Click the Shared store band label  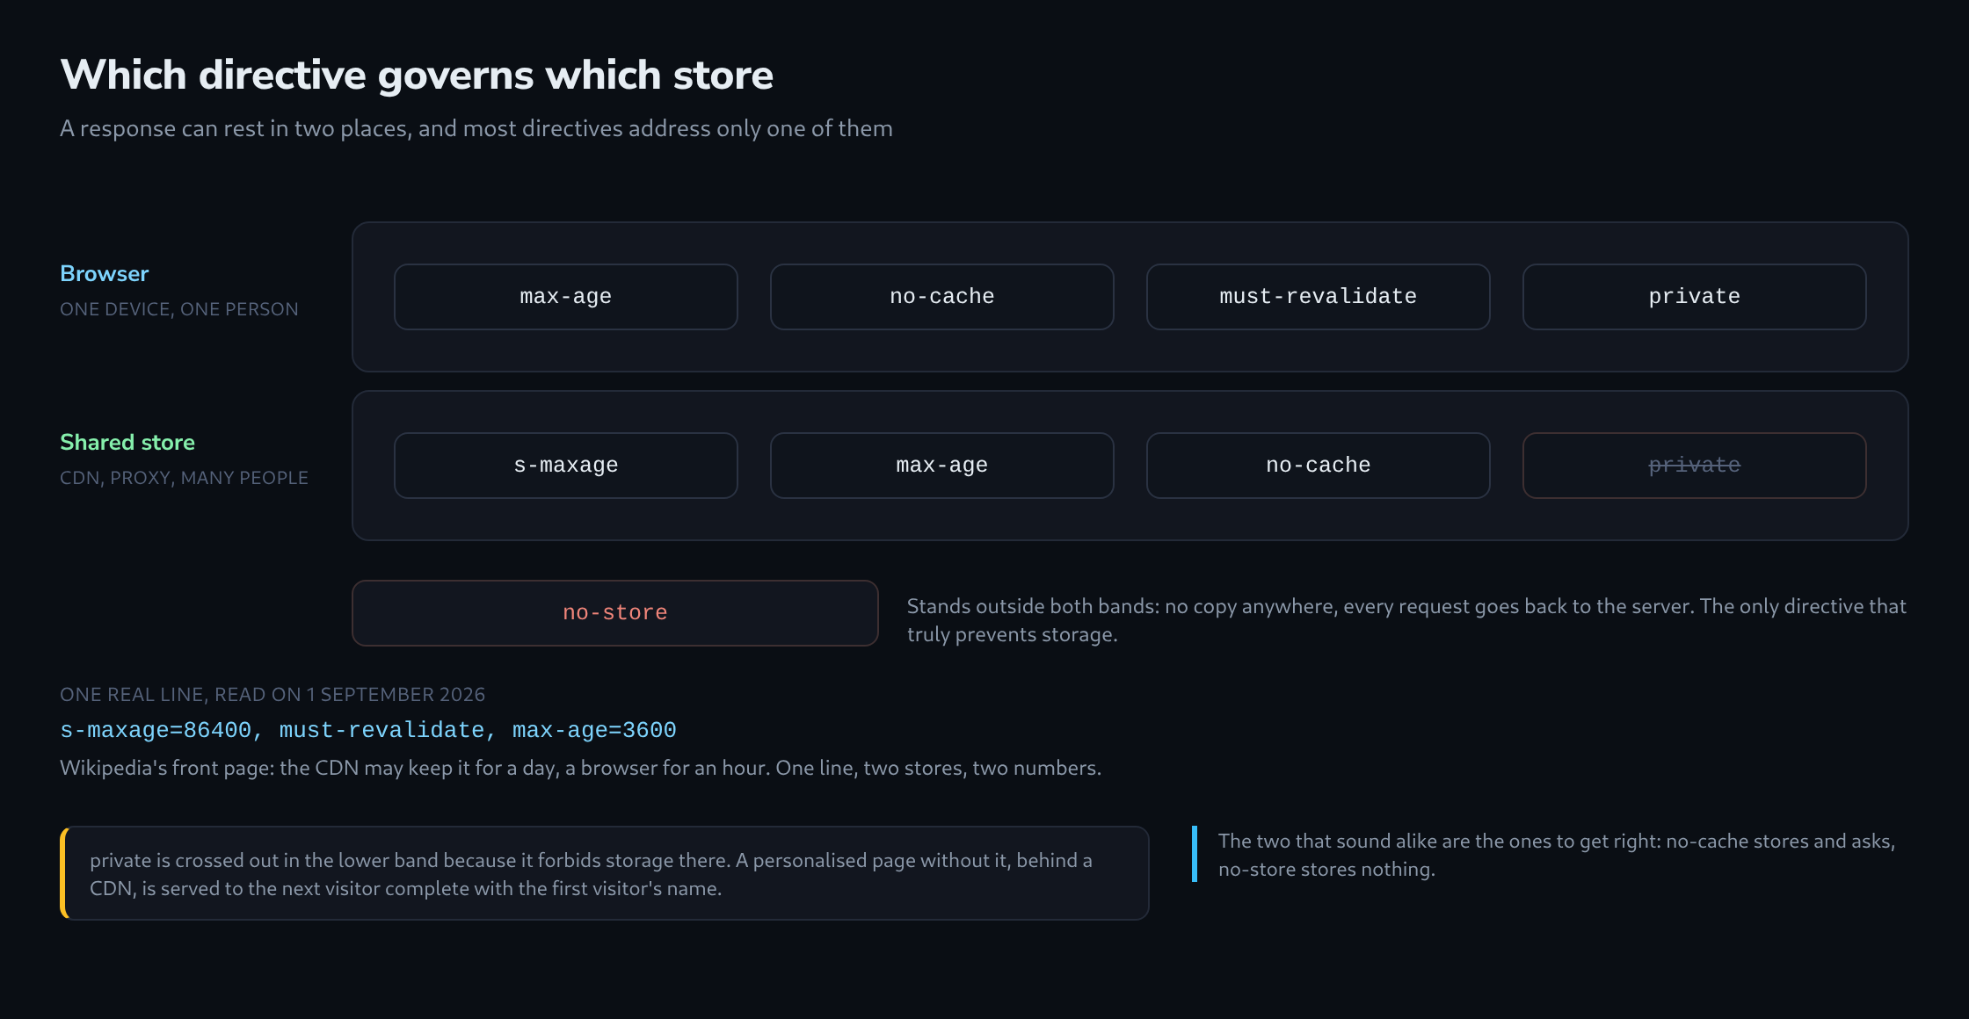pyautogui.click(x=127, y=442)
